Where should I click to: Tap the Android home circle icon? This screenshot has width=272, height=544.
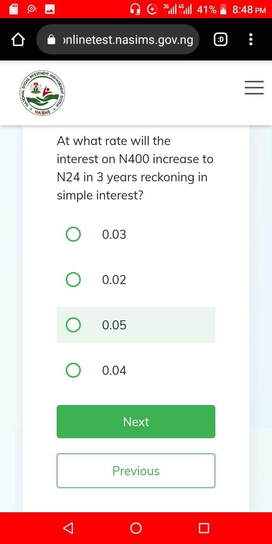point(136,528)
